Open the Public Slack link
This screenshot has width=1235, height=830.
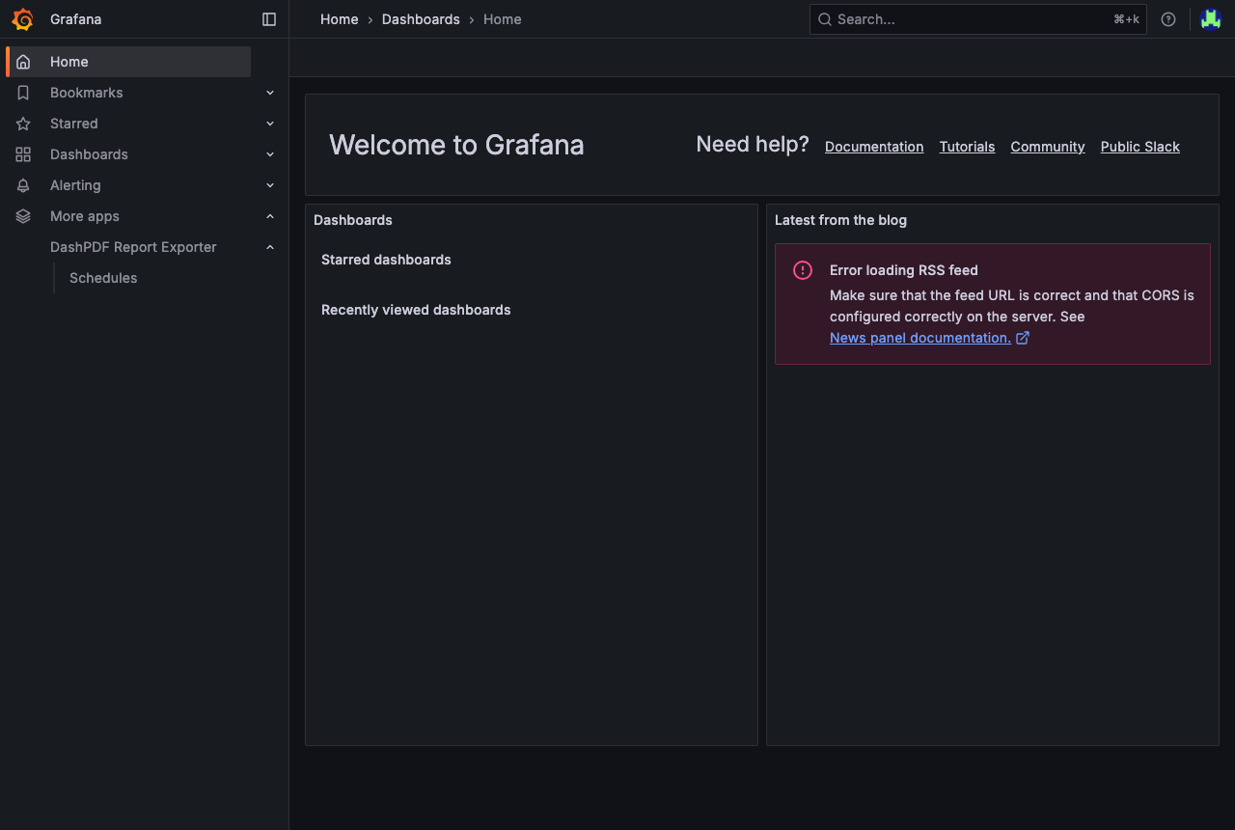coord(1140,147)
